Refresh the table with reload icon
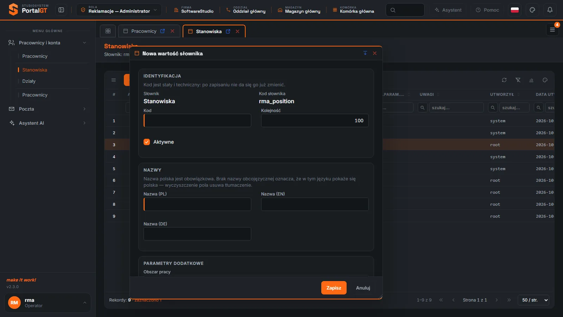Image resolution: width=563 pixels, height=317 pixels. 504,80
